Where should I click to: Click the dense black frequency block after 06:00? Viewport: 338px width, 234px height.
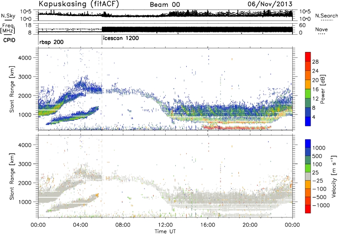pos(197,29)
